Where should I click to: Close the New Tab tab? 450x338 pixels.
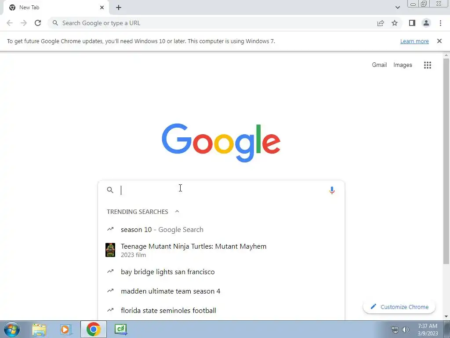click(x=102, y=7)
